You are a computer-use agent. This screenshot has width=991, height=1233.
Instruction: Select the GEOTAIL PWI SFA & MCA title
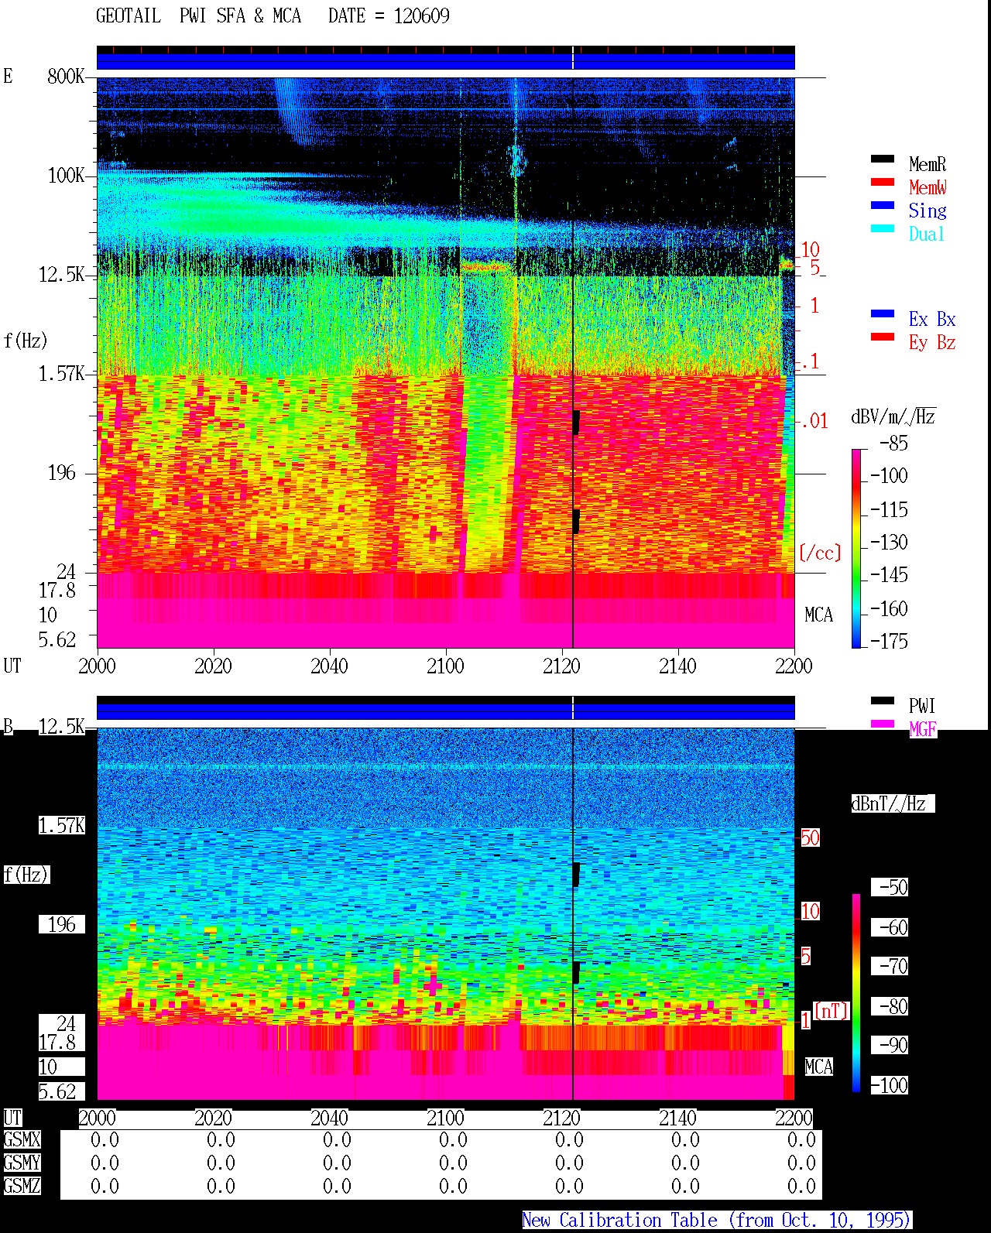pos(198,16)
